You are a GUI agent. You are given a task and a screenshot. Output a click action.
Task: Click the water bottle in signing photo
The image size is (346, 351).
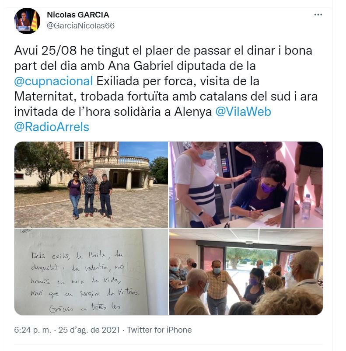pyautogui.click(x=306, y=206)
